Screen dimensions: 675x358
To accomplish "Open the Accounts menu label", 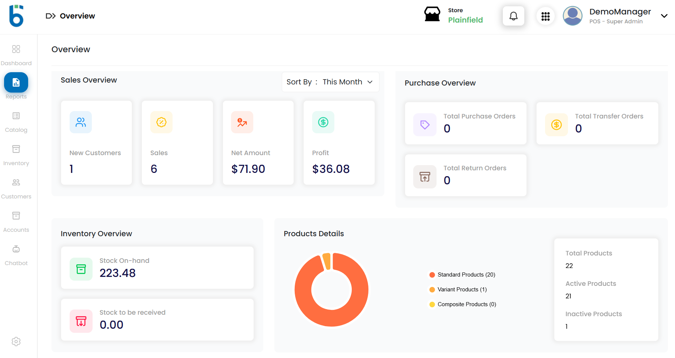I will click(x=16, y=230).
